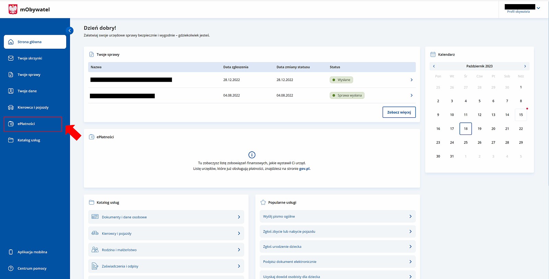Select Twoje sprawy in the sidebar
This screenshot has width=549, height=279.
[x=29, y=74]
